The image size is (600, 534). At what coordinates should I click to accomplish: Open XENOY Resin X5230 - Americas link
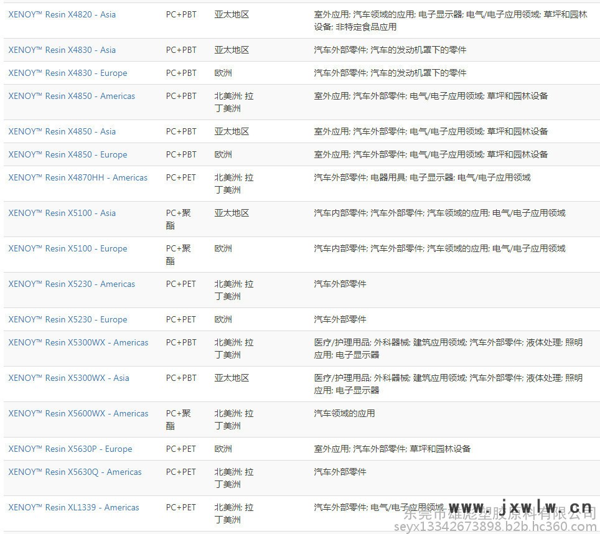72,284
